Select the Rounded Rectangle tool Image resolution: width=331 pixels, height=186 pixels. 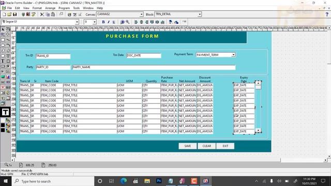click(x=3, y=56)
